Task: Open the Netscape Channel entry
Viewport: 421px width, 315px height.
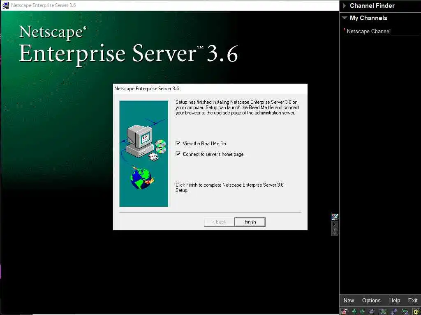Action: [x=368, y=31]
